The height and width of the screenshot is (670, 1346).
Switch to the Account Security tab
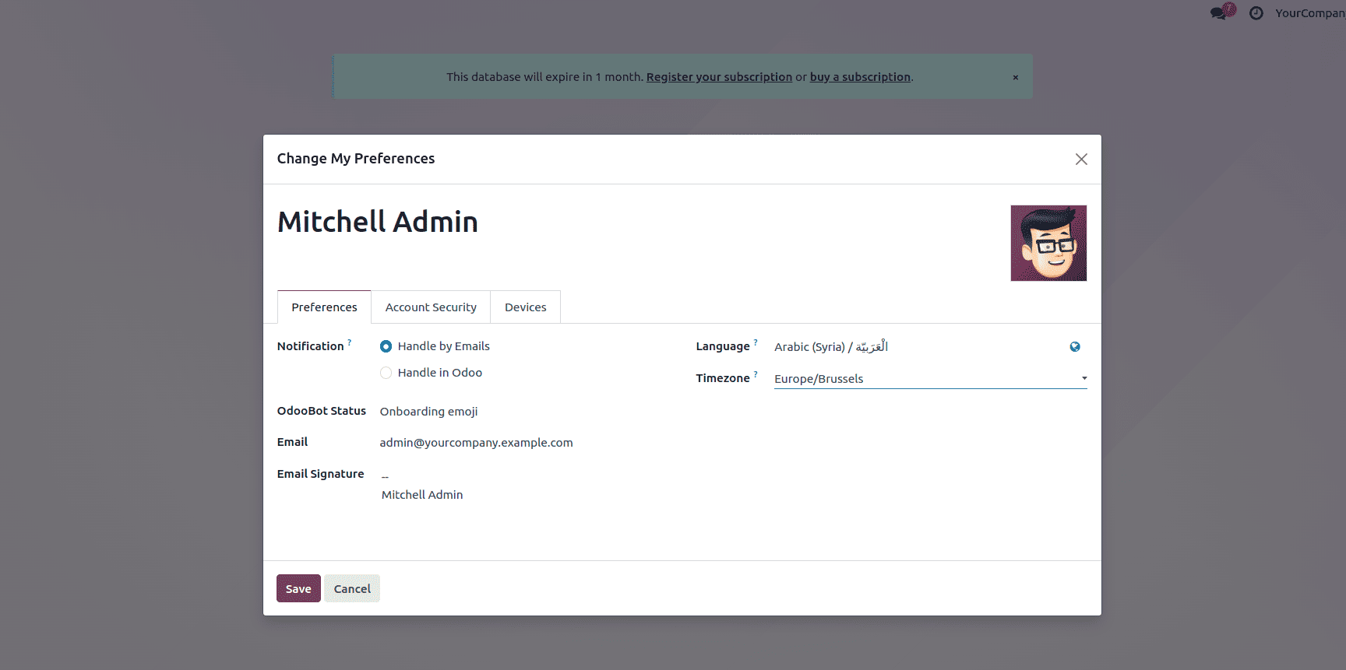coord(431,307)
